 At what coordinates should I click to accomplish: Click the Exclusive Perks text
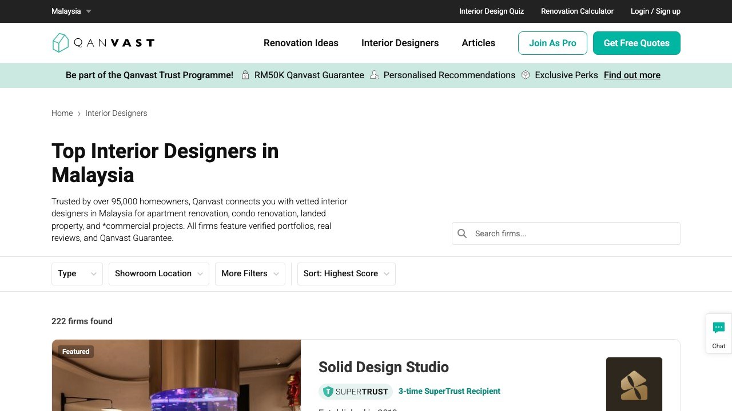pos(566,75)
